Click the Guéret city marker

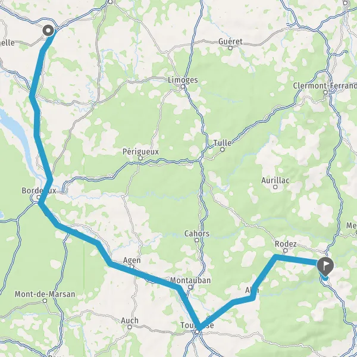pos(230,48)
